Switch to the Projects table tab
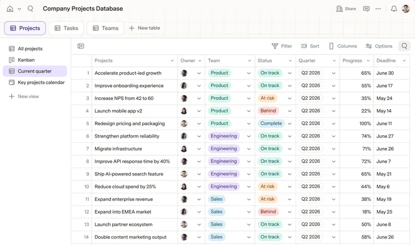This screenshot has height=245, width=415. [25, 28]
